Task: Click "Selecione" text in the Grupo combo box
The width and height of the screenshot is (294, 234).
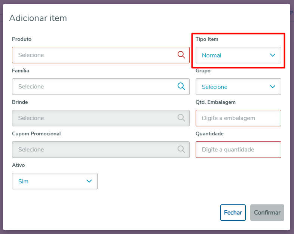Action: point(215,87)
